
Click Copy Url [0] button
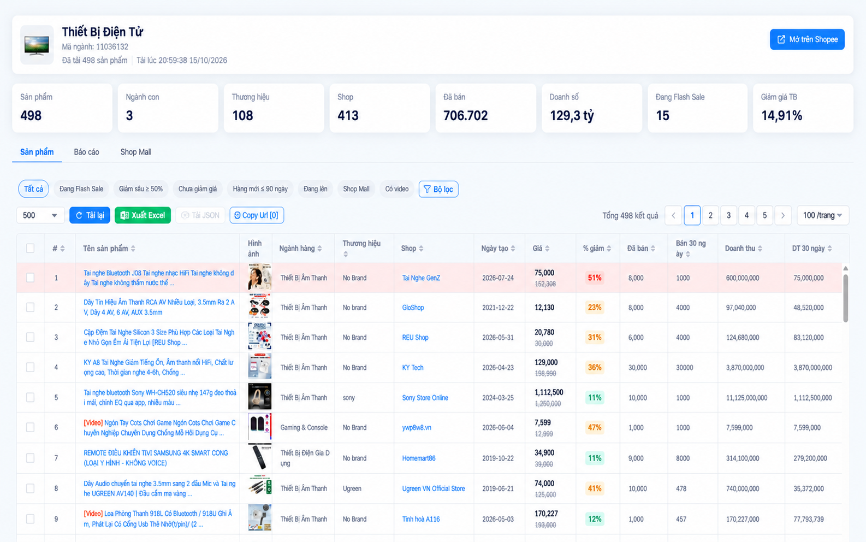(257, 215)
